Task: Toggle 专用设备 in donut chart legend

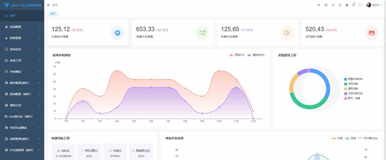Action: click(351, 84)
